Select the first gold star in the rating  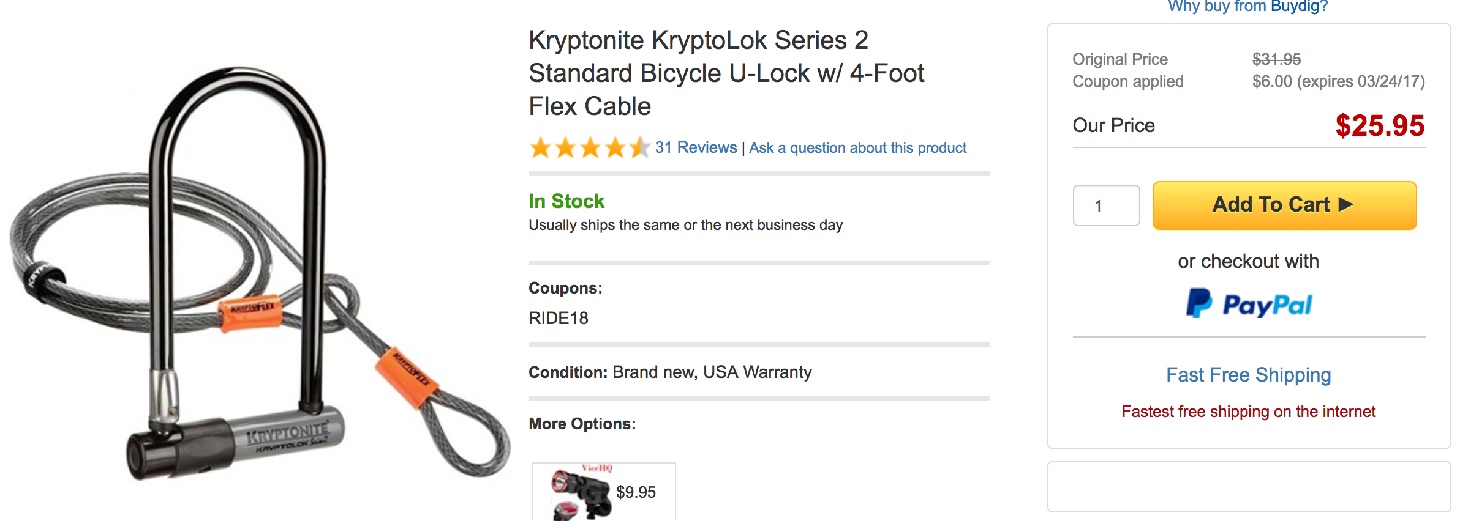coord(541,147)
